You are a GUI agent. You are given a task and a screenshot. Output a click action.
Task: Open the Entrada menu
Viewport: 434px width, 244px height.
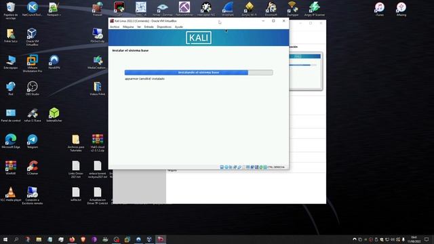(149, 27)
